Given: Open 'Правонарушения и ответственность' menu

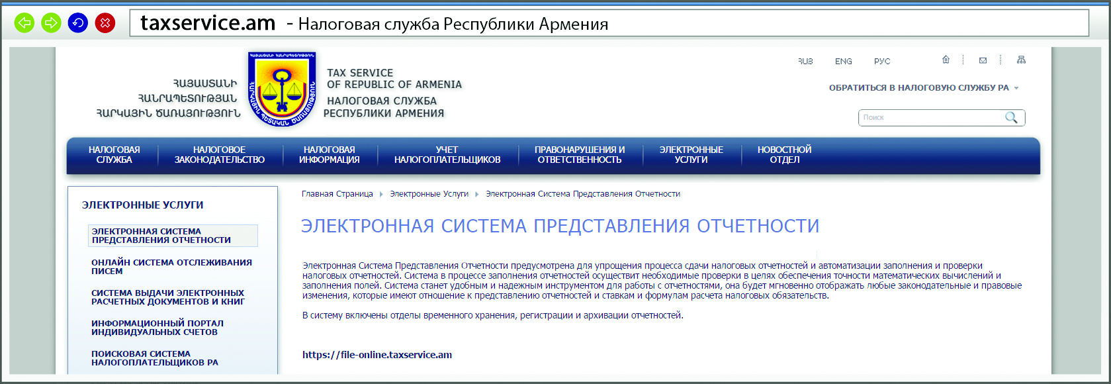Looking at the screenshot, I should [x=580, y=155].
